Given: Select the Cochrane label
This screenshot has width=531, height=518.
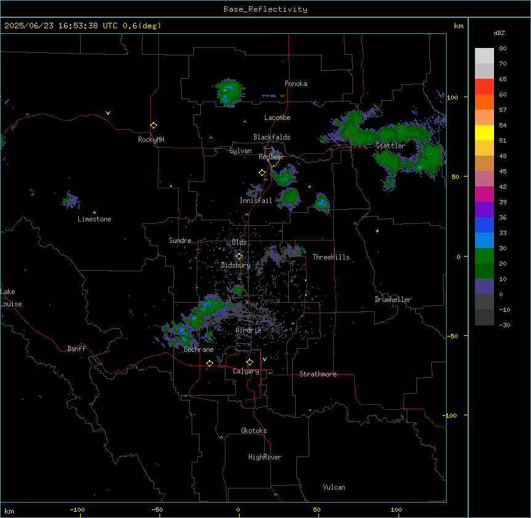Looking at the screenshot, I should tap(198, 349).
